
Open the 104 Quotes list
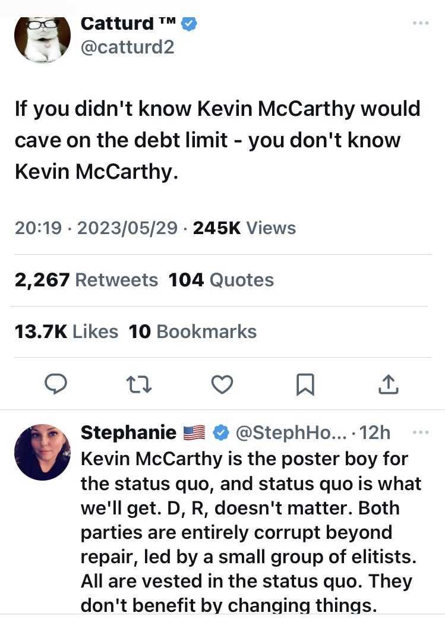(x=221, y=280)
